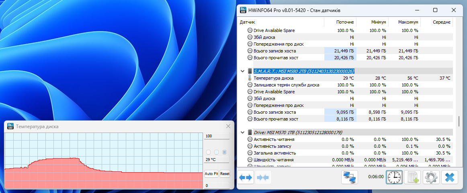Click the current 21,449 ГБ host writes cell

click(340, 51)
